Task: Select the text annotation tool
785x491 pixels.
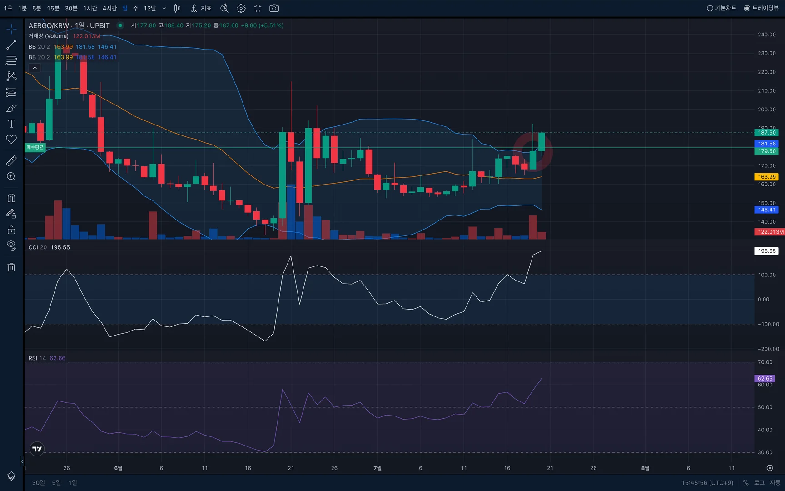Action: click(11, 124)
